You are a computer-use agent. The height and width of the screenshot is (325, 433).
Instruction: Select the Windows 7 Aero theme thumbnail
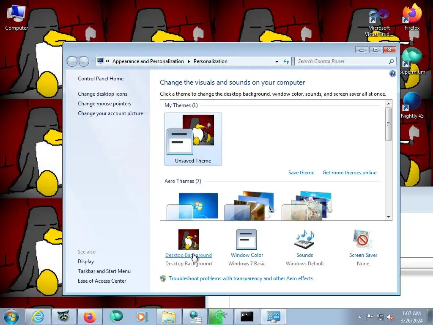tap(192, 206)
